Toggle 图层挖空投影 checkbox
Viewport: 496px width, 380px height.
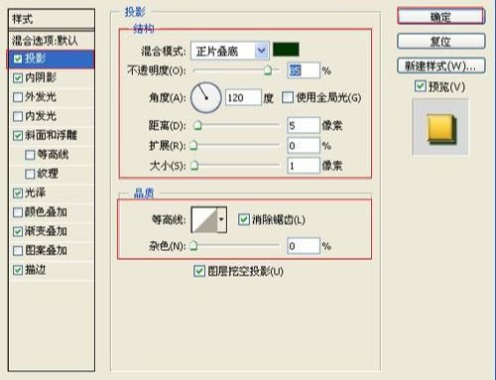[x=199, y=271]
